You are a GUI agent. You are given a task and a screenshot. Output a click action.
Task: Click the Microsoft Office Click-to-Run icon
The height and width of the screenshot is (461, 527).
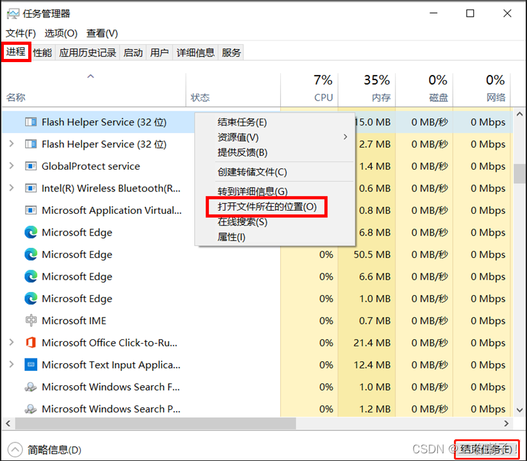point(31,343)
